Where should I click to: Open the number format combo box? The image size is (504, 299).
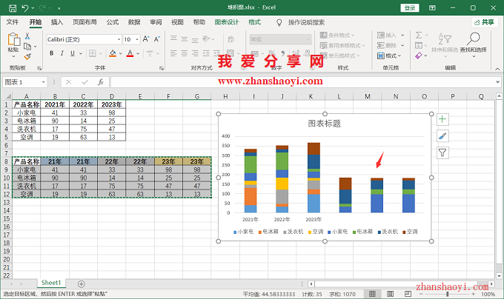[x=280, y=39]
